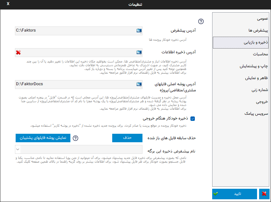This screenshot has height=202, width=271.
Task: Click the red X cancel button at bottom
Action: (x=264, y=194)
